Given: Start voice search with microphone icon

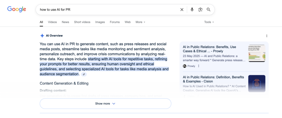Looking at the screenshot, I should point(192,10).
